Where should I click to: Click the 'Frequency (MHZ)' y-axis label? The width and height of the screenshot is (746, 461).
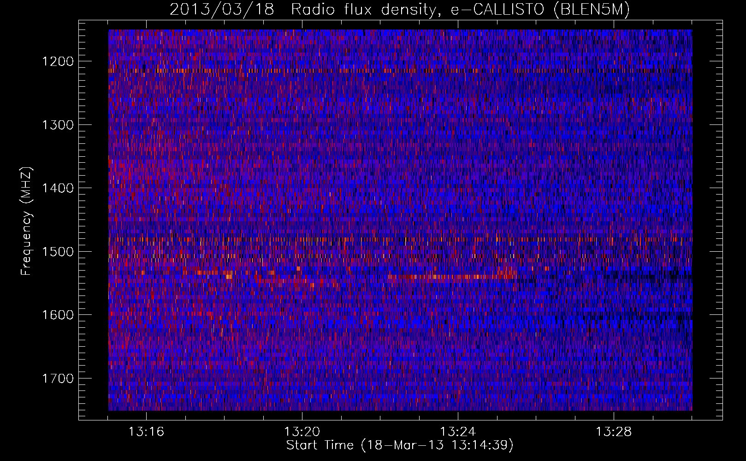click(27, 221)
